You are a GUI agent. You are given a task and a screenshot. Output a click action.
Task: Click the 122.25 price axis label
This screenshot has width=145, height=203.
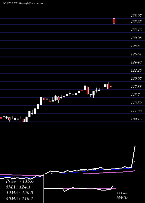136,70
